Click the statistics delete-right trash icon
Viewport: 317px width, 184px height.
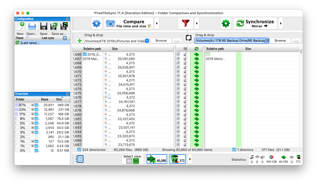pos(298,157)
